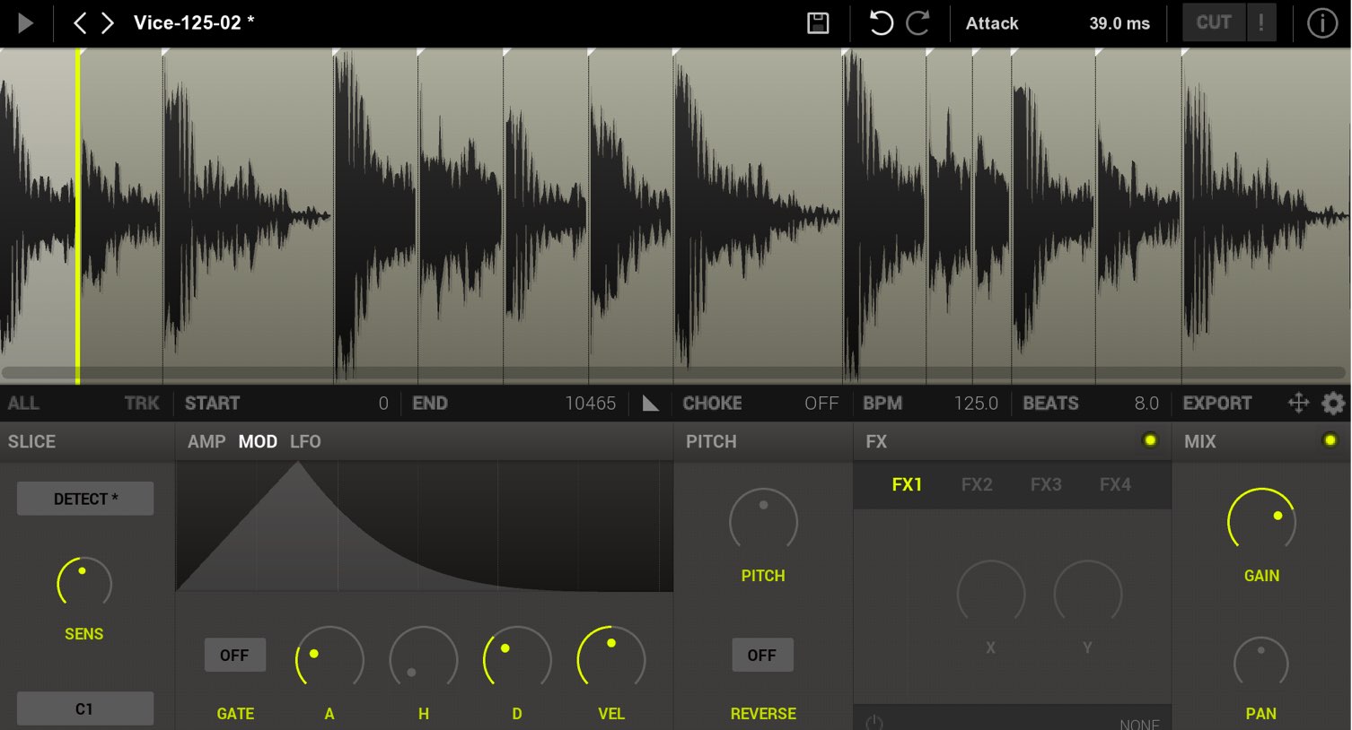Switch to the LFO tab

point(305,441)
